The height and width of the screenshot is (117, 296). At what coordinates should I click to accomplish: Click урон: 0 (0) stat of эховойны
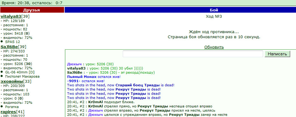point(12,98)
